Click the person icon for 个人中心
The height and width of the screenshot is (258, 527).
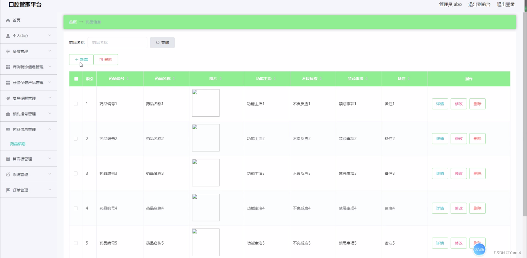pyautogui.click(x=8, y=36)
